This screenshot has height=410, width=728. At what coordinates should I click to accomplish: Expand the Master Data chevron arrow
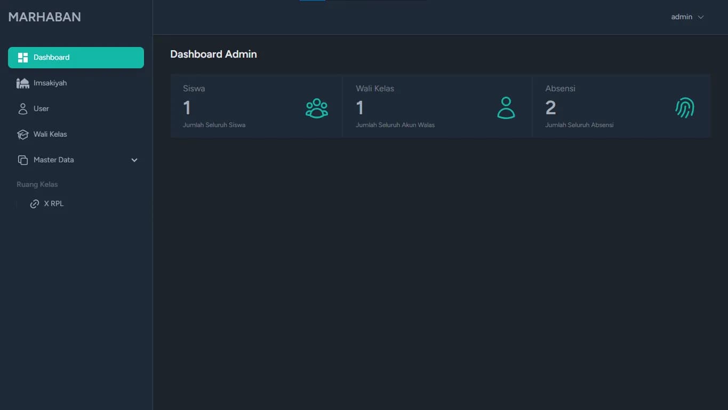pyautogui.click(x=134, y=160)
